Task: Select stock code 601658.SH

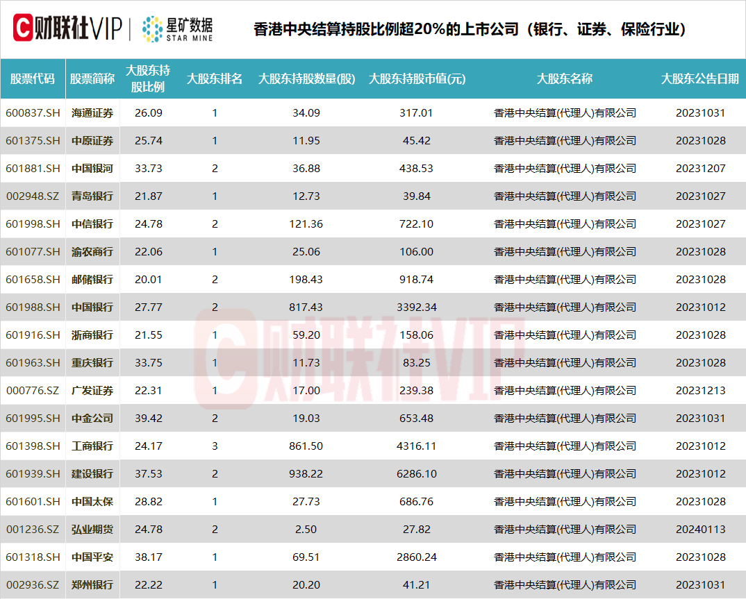Action: (33, 280)
